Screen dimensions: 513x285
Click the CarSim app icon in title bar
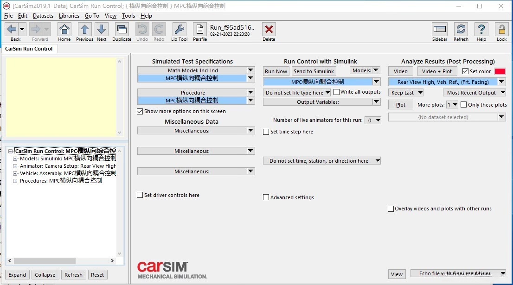pyautogui.click(x=6, y=6)
